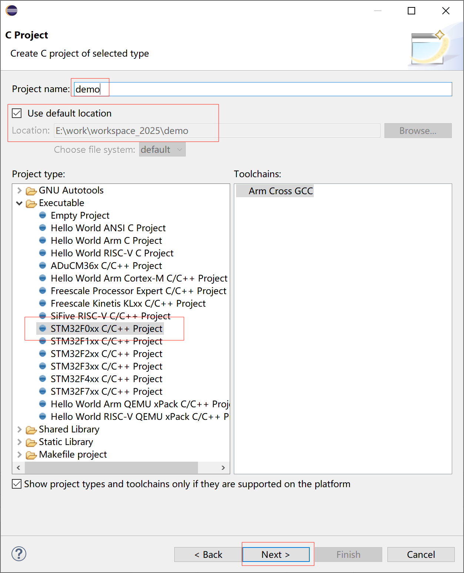Expand the GNU Autotools node
The height and width of the screenshot is (573, 464).
(x=19, y=191)
